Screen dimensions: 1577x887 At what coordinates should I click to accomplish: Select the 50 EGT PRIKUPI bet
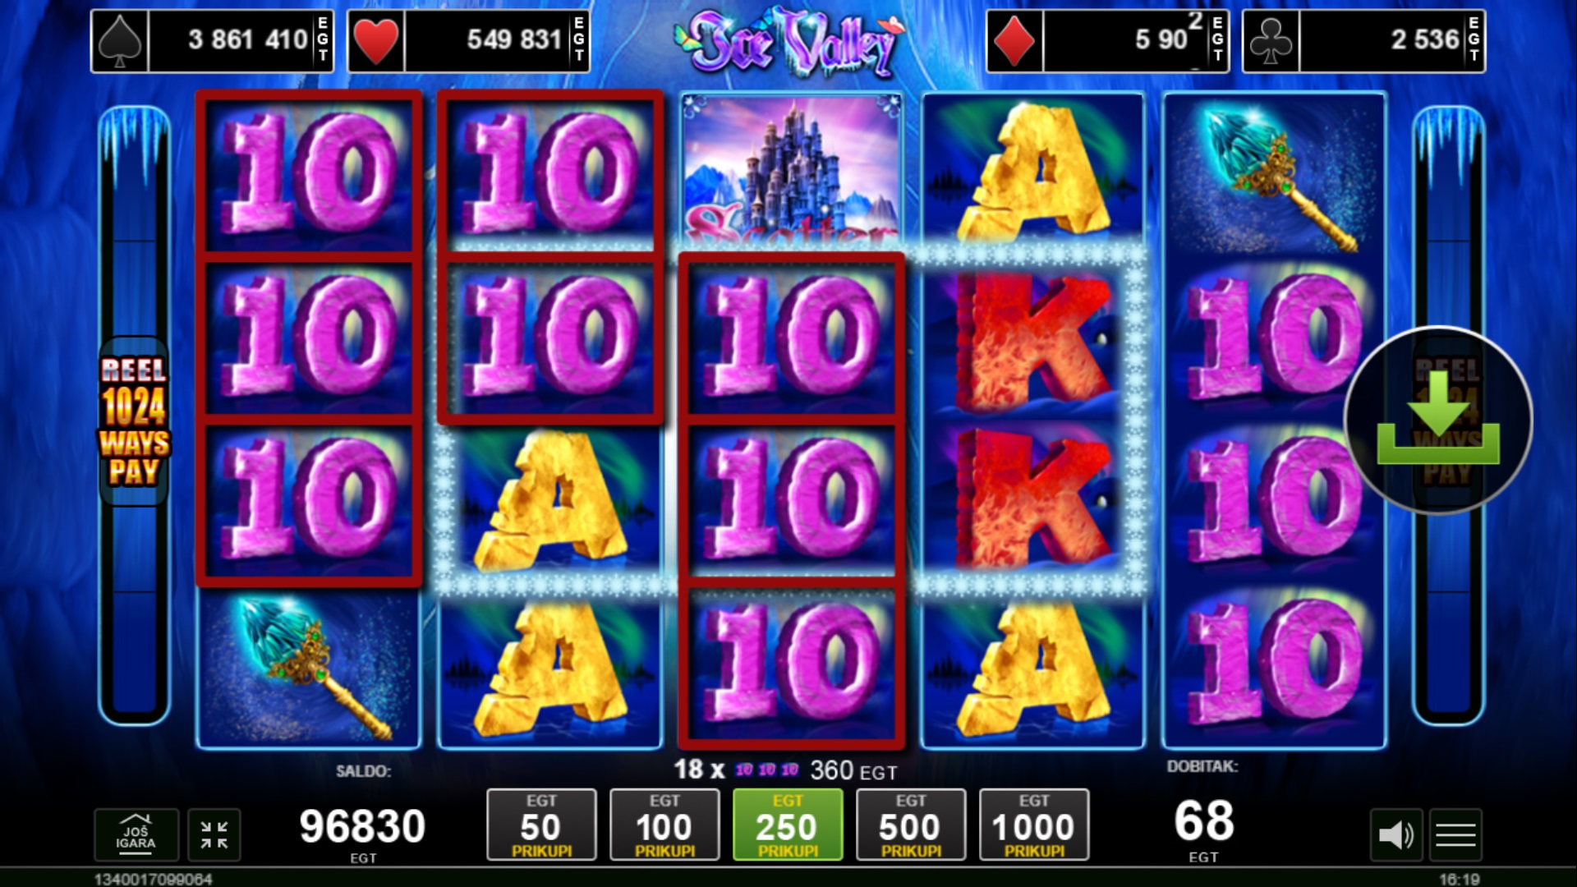coord(541,825)
